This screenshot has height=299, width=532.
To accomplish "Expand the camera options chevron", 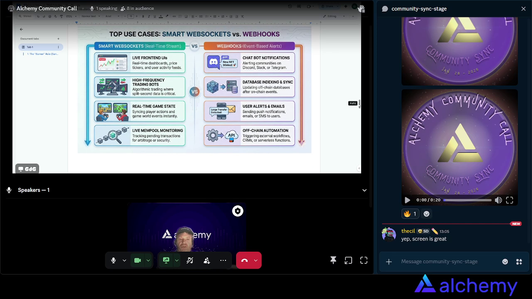I will pos(147,260).
